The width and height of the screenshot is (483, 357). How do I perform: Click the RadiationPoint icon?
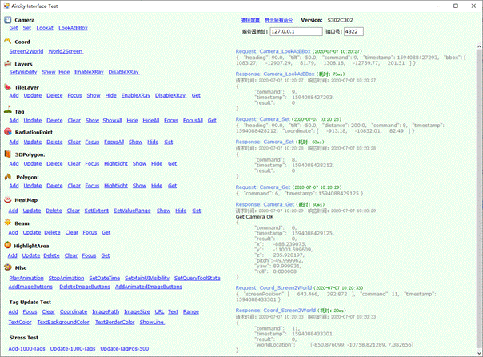tap(8, 131)
